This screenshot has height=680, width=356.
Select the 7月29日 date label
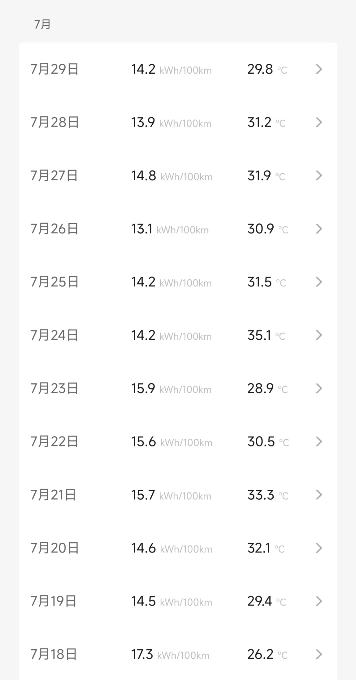54,69
